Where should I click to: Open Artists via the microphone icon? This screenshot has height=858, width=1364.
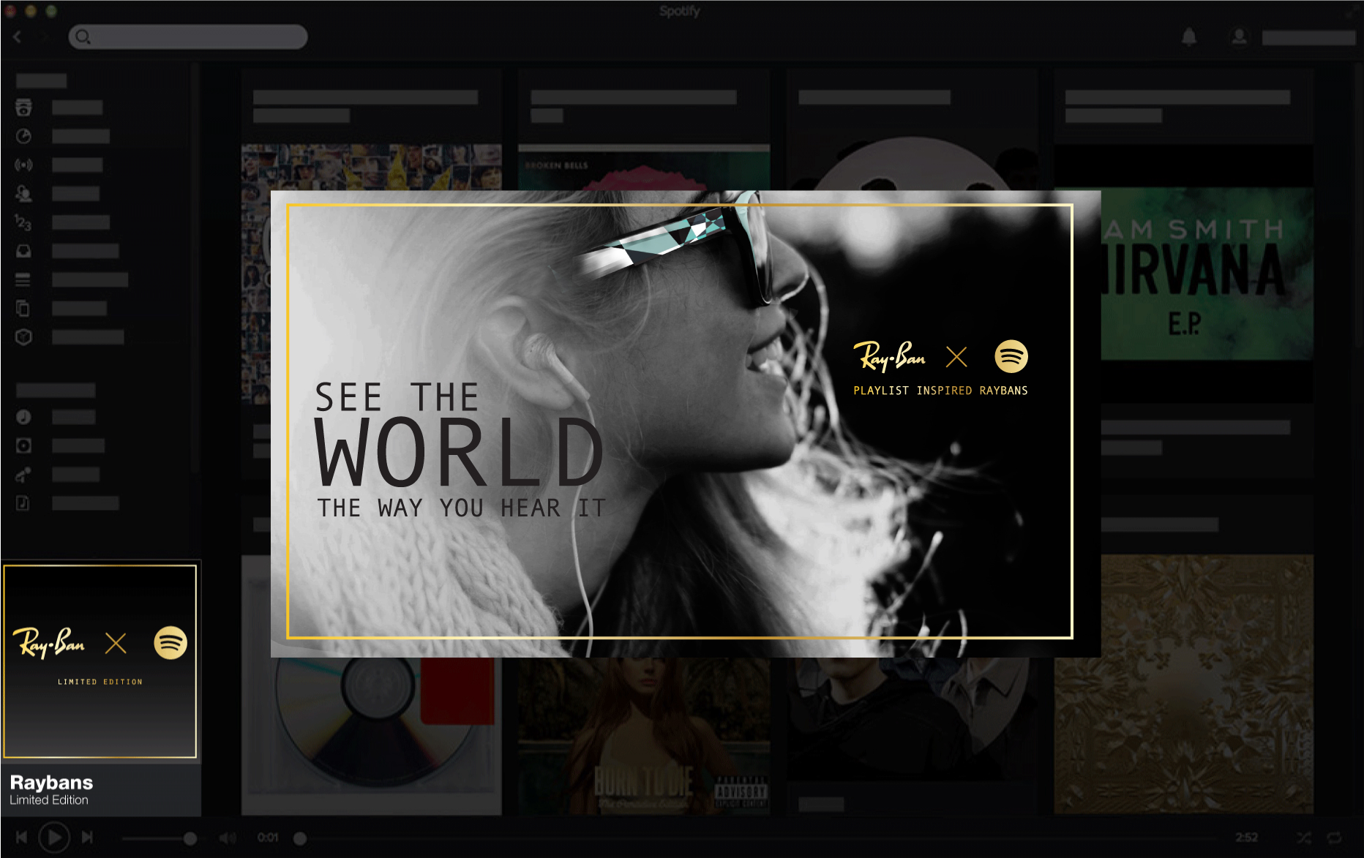tap(23, 475)
